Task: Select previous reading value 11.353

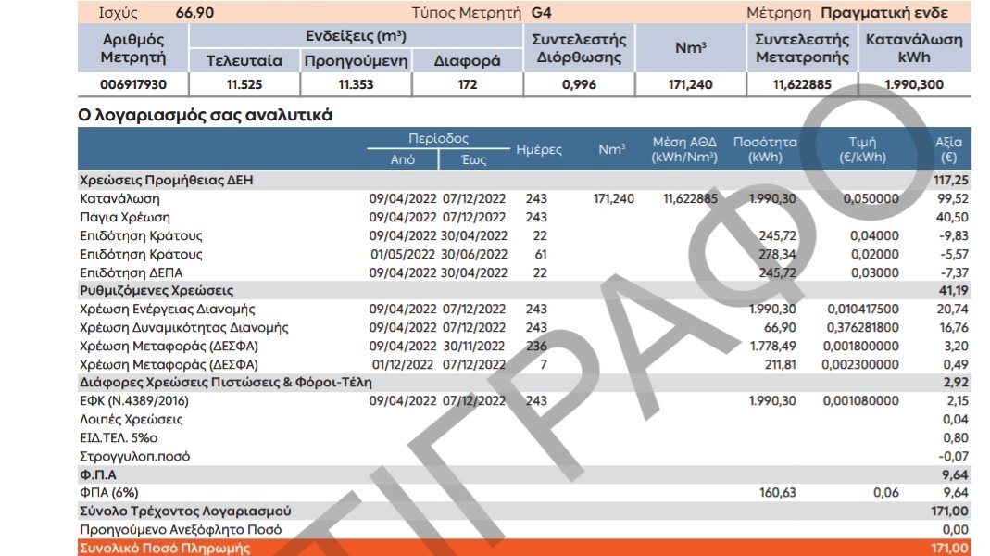Action: pos(357,84)
